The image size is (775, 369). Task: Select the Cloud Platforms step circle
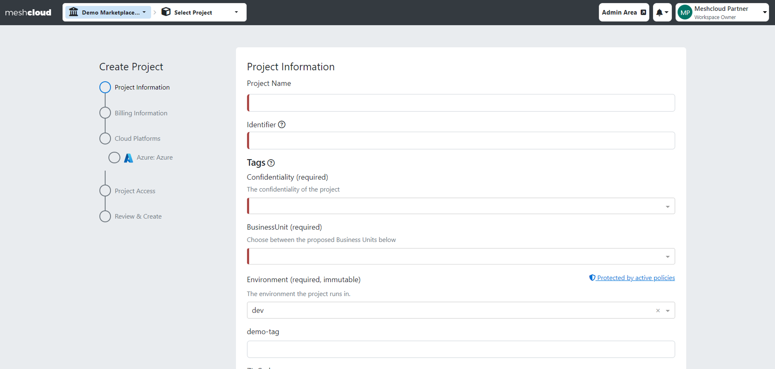[x=105, y=139]
